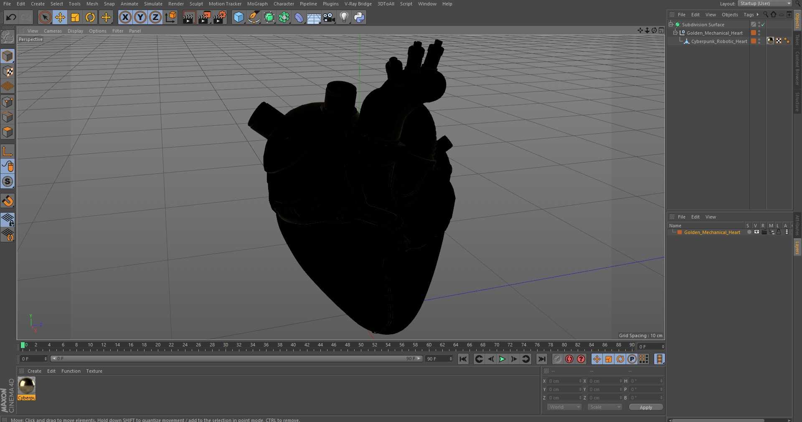
Task: Toggle the Y-axis lock button
Action: 140,17
